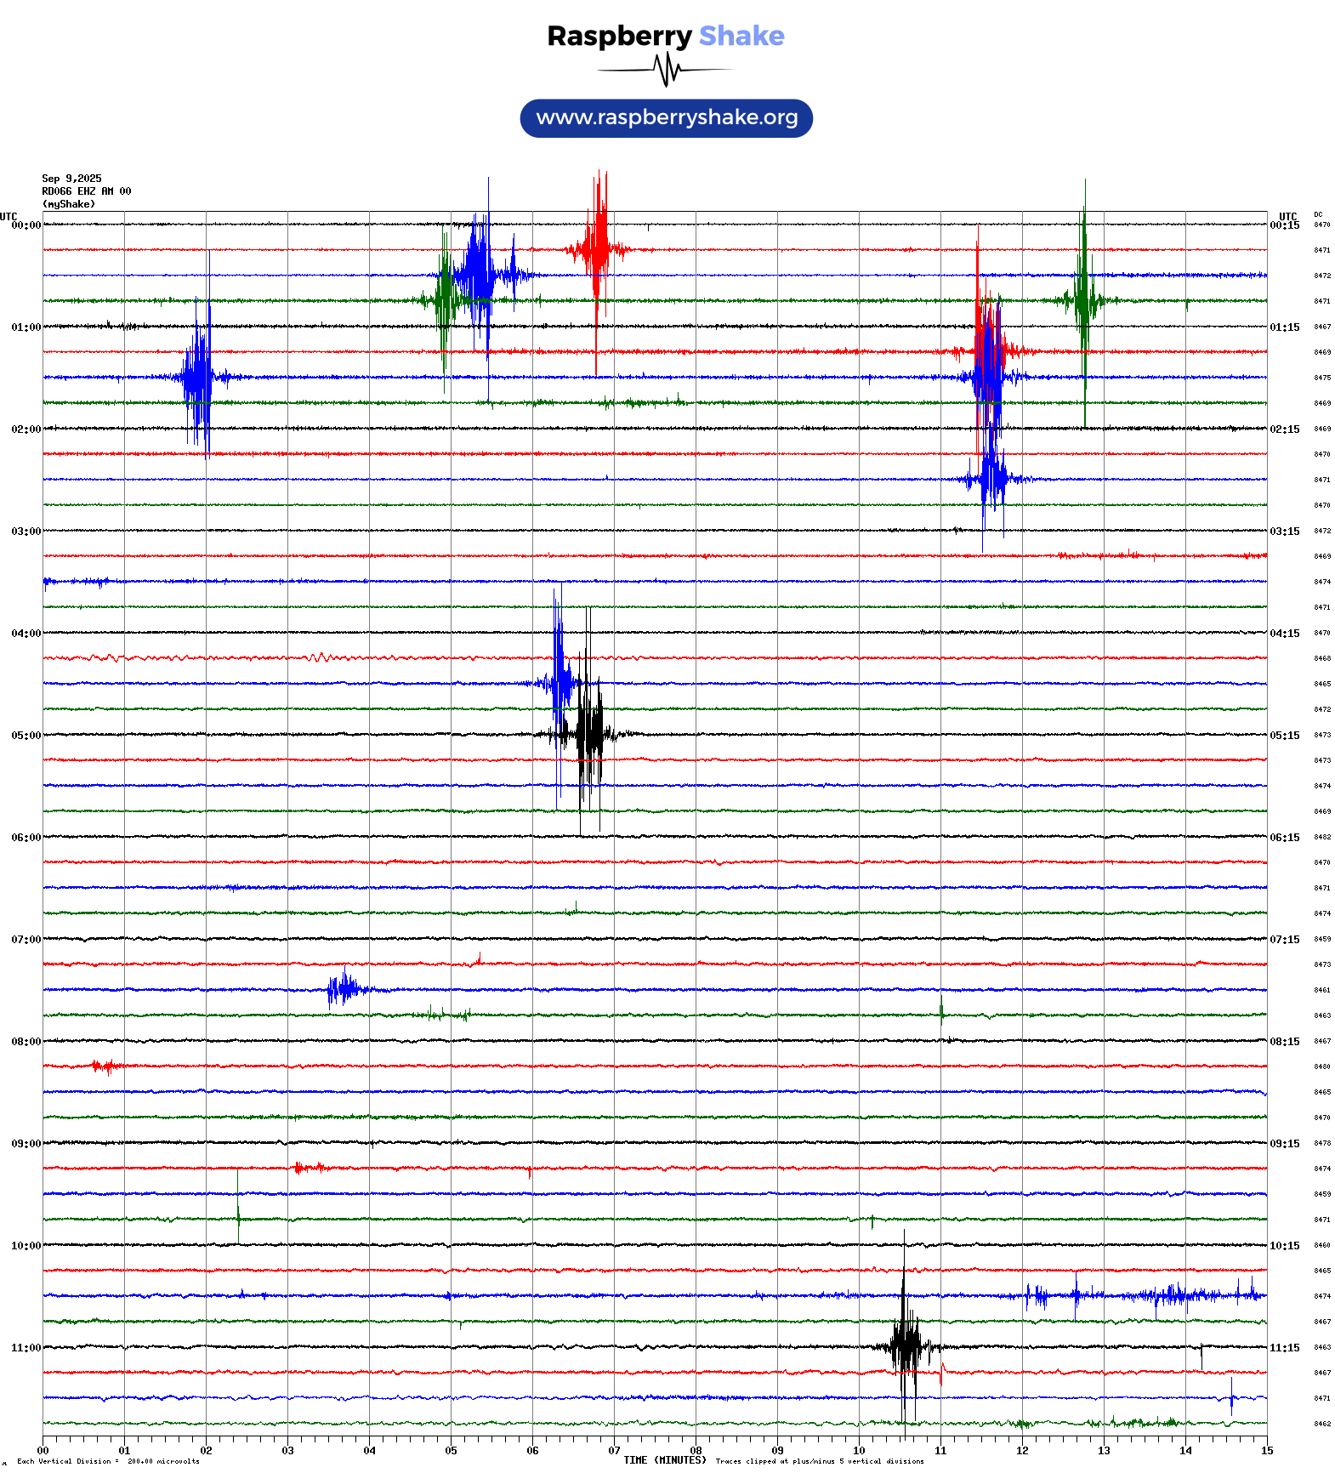Click the large red burst near minute 07
Viewport: 1335px width, 1473px height.
tap(599, 250)
